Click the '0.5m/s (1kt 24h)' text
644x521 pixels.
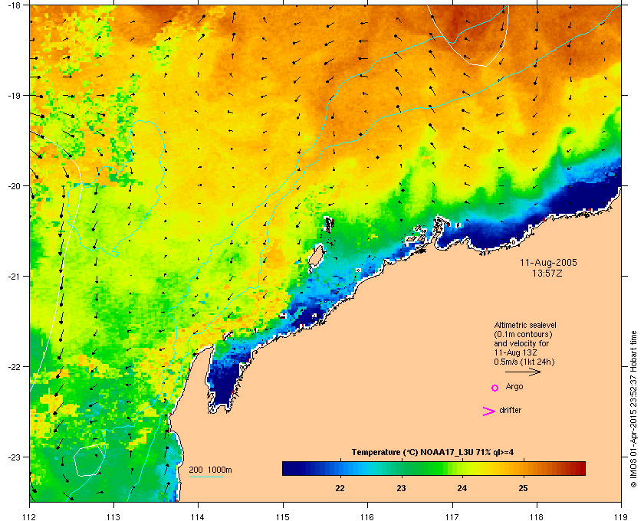pyautogui.click(x=524, y=362)
